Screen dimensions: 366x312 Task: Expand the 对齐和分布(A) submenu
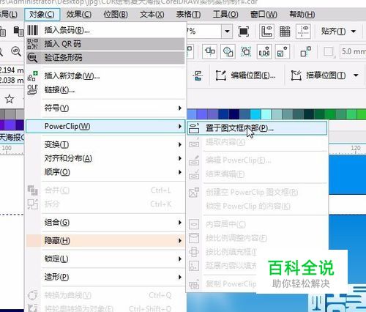click(105, 158)
